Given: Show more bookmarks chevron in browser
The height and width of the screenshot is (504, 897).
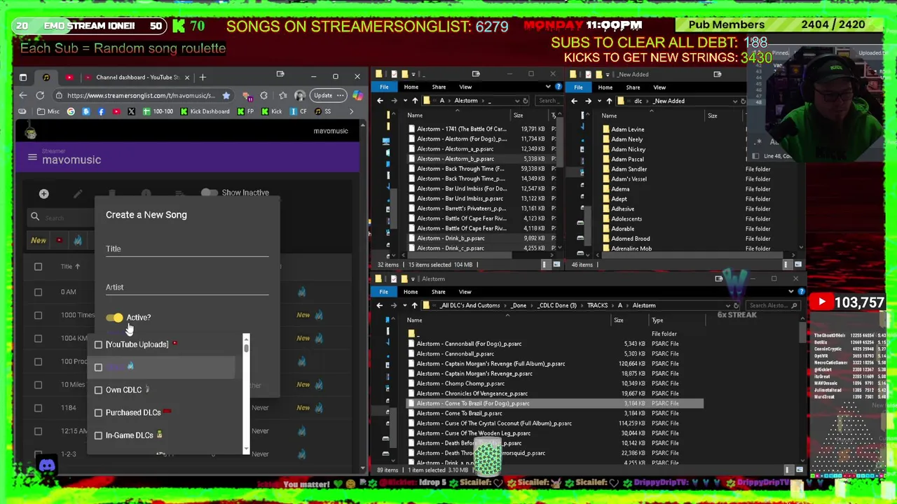Looking at the screenshot, I should pyautogui.click(x=351, y=111).
